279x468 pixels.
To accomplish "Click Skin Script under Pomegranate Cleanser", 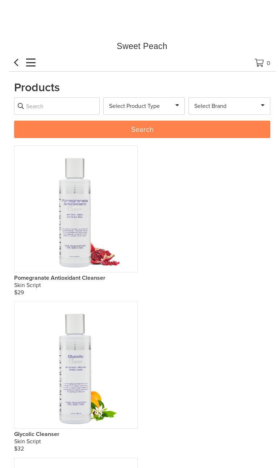I will click(28, 285).
